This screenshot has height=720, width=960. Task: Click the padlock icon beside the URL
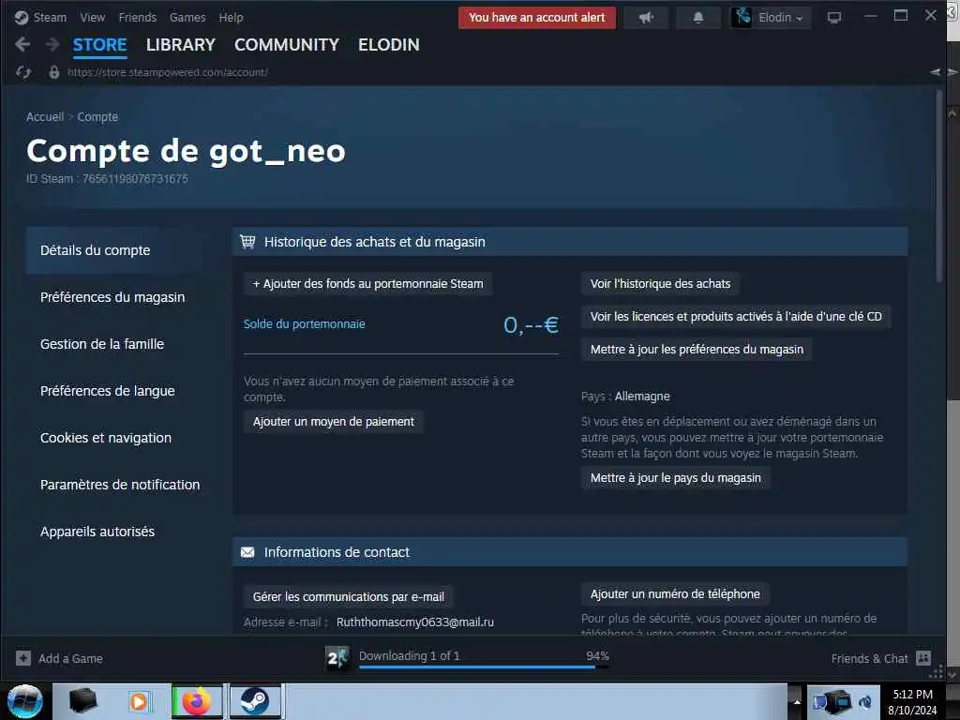(53, 72)
